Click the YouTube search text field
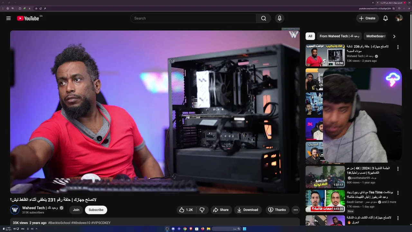 pyautogui.click(x=193, y=18)
